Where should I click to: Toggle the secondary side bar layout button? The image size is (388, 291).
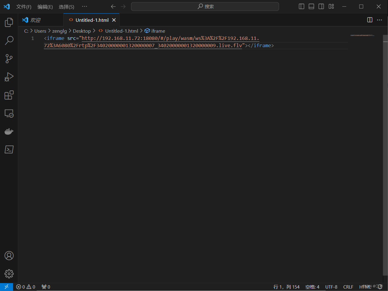(x=321, y=7)
